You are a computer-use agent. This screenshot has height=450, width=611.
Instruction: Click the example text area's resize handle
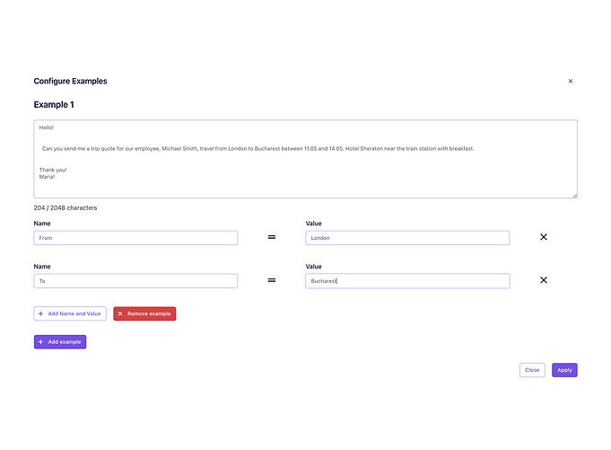[575, 196]
